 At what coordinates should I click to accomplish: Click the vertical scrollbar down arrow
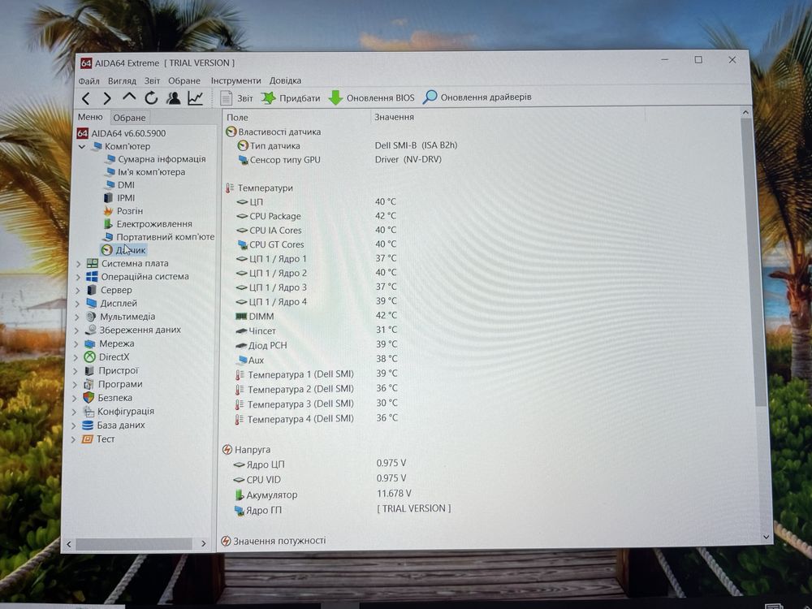(x=766, y=537)
